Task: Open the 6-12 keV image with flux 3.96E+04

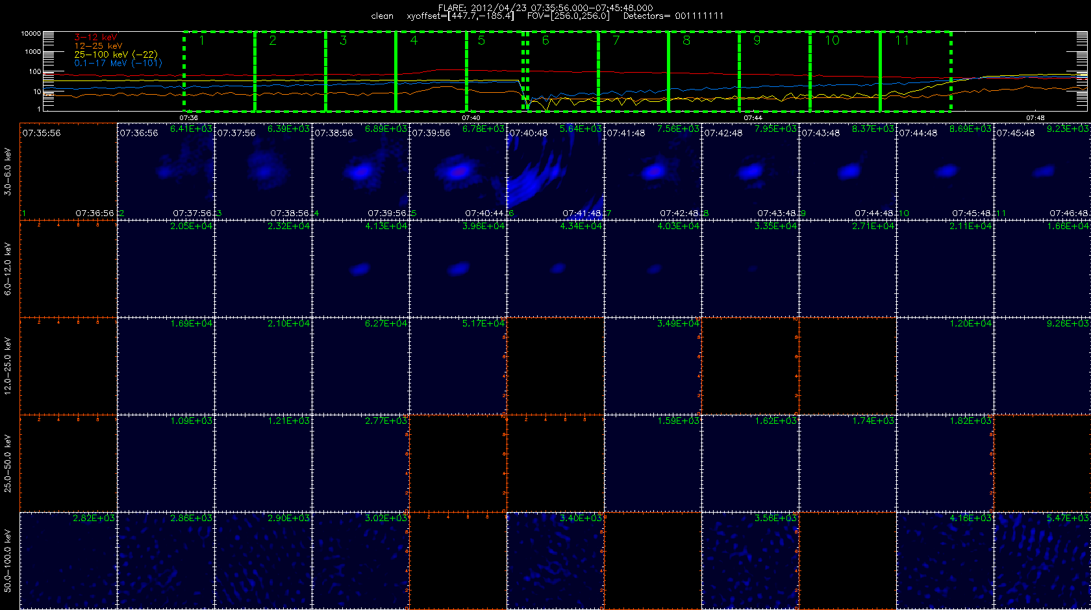Action: 458,269
